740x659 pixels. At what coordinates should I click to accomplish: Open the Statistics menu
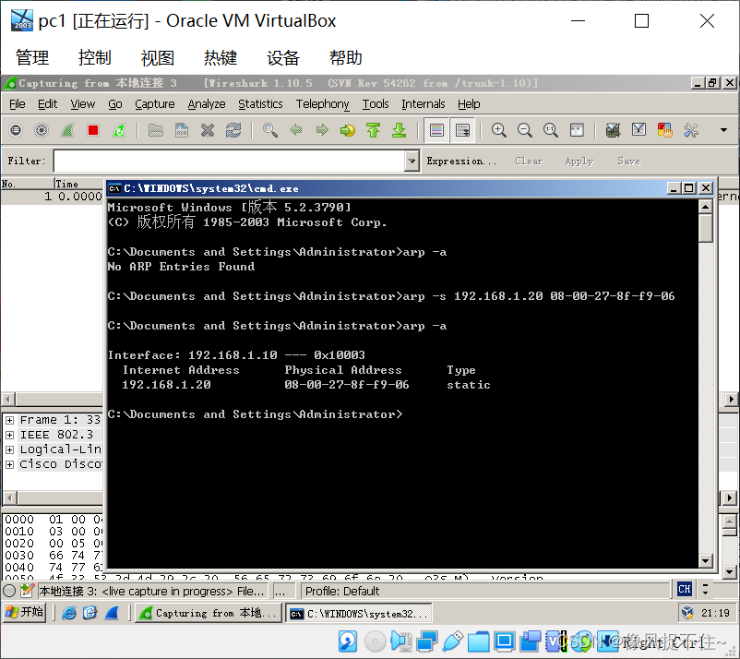tap(260, 104)
